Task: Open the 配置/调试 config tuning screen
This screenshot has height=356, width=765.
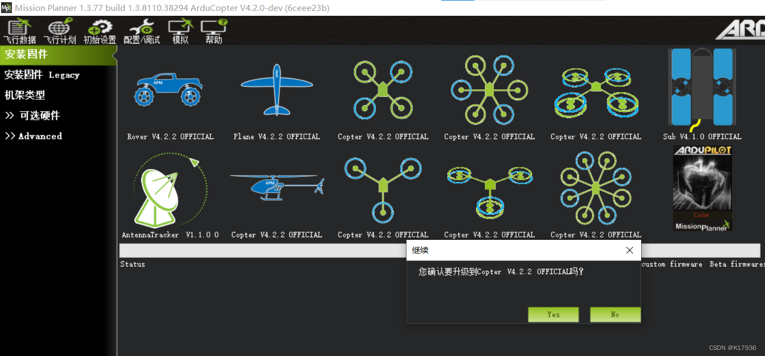Action: pos(142,32)
